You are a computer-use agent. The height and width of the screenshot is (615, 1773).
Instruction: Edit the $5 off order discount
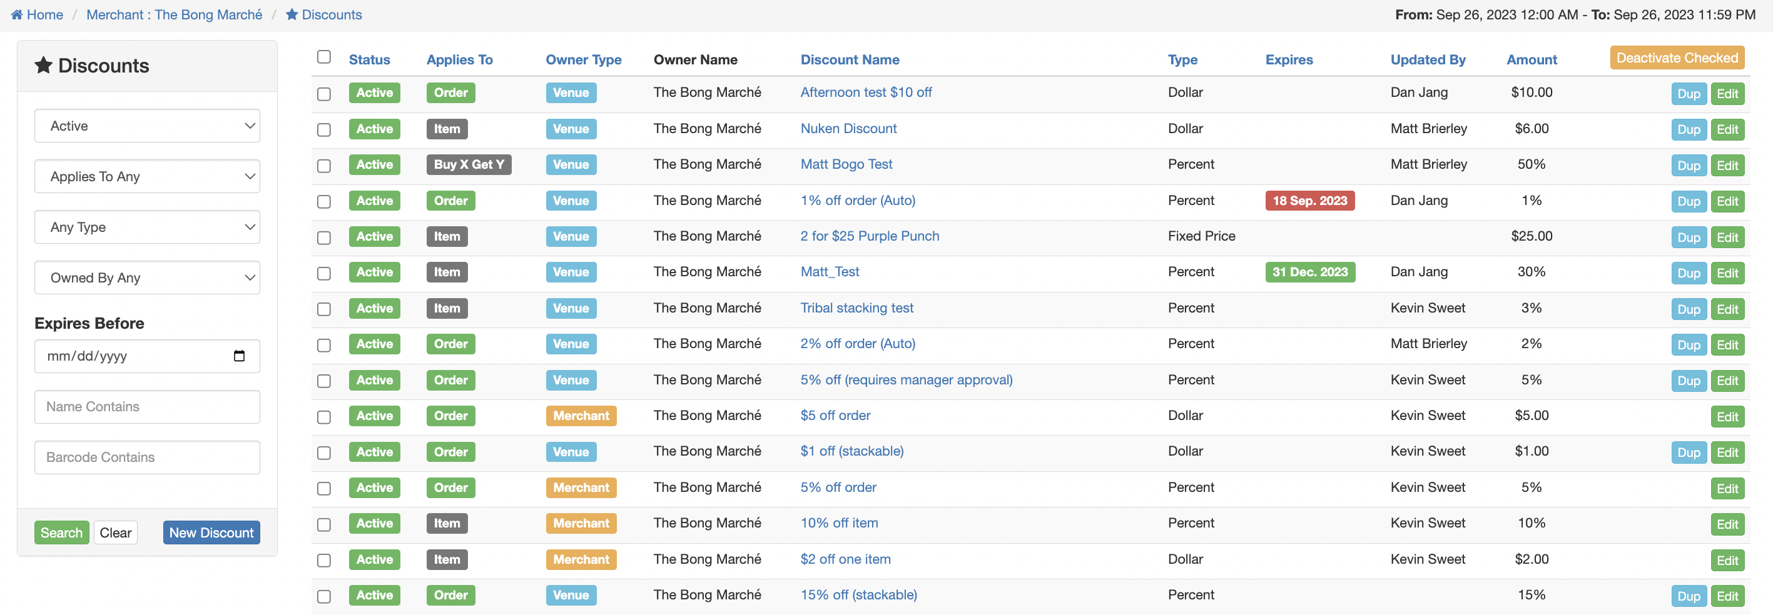[1727, 417]
